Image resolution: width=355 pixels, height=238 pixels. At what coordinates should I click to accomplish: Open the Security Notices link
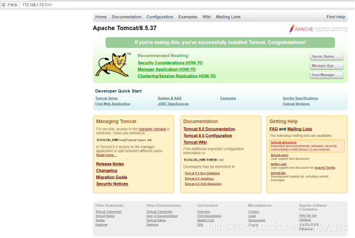point(112,184)
